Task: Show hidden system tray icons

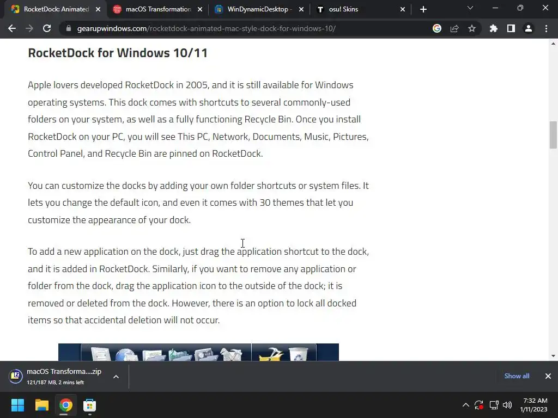Action: tap(465, 405)
